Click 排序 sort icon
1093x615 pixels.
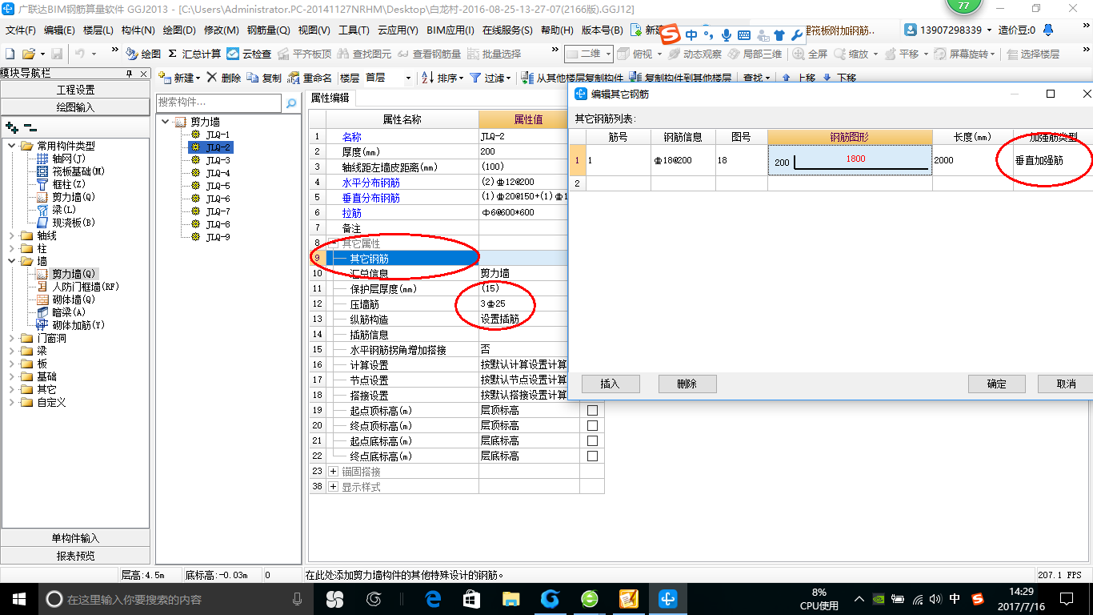tap(428, 78)
